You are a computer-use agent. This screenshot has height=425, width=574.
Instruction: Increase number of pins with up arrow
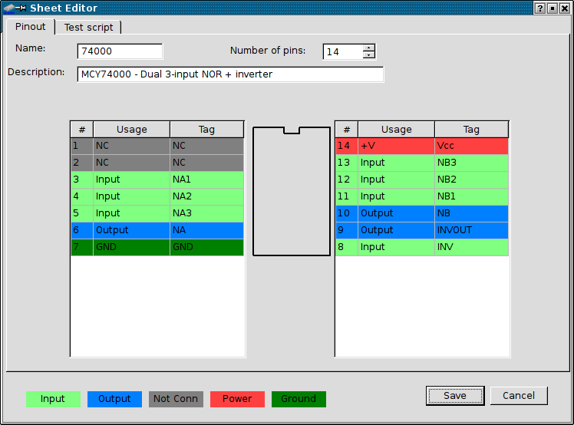click(369, 48)
